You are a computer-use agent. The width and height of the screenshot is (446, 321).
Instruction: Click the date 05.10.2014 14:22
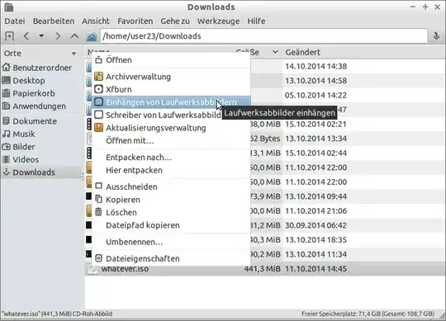click(316, 95)
